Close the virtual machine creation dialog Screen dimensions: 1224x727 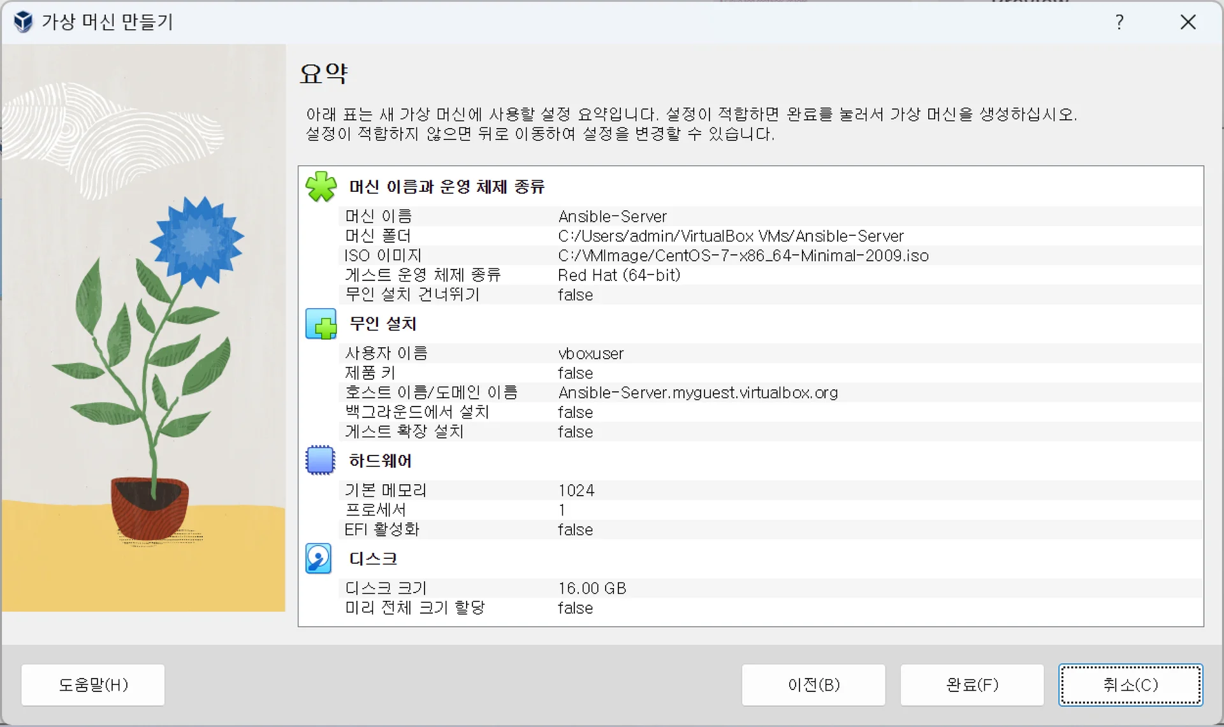(x=1188, y=22)
